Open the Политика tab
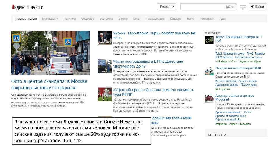This screenshot has height=156, width=277. coord(70,19)
